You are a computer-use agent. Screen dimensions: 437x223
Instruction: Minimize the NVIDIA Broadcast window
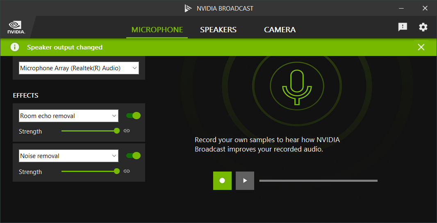pyautogui.click(x=401, y=8)
